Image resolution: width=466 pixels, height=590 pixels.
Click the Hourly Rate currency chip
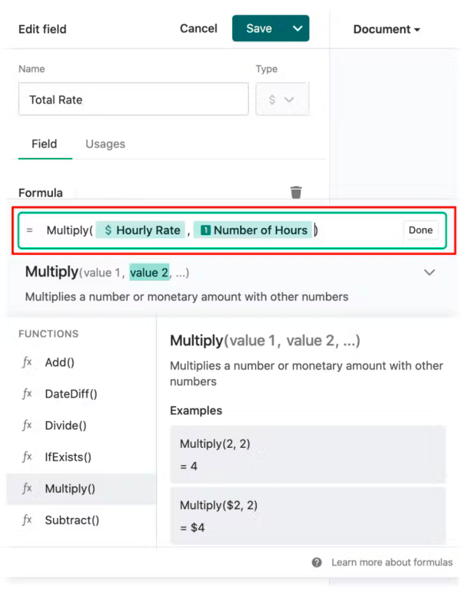tap(140, 230)
